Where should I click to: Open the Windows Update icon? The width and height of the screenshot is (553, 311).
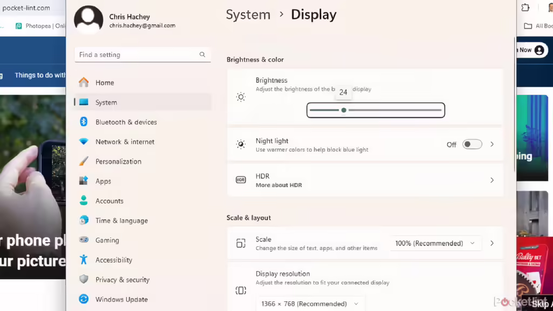pos(84,299)
